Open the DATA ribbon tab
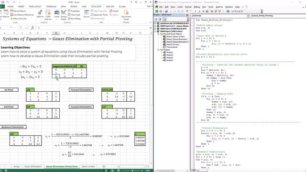Image resolution: width=306 pixels, height=172 pixels. pyautogui.click(x=63, y=6)
